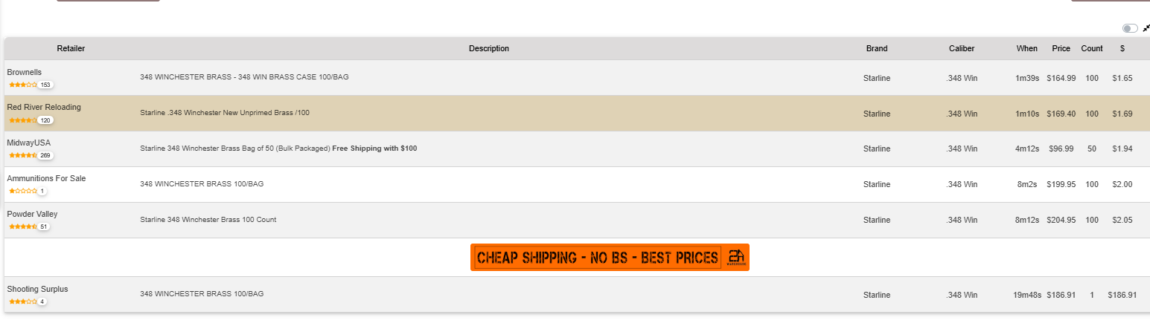Sort by the Price column header

tap(1061, 48)
